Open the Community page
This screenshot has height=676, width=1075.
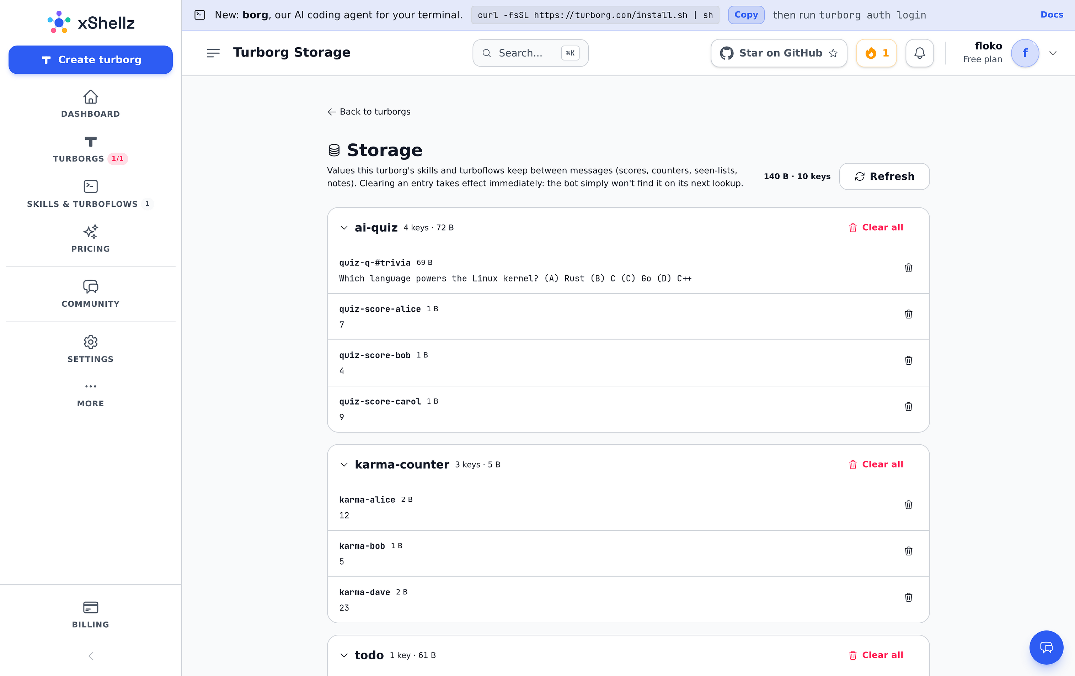[x=91, y=294]
